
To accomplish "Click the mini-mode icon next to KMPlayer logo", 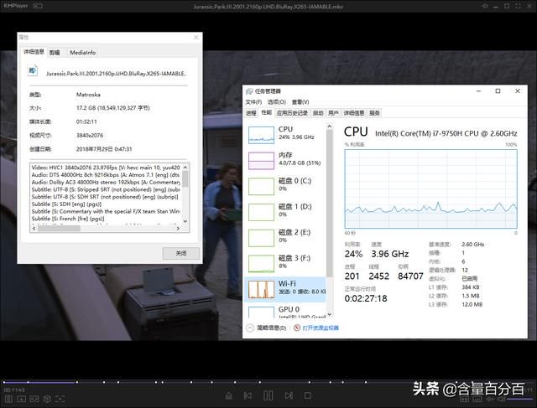I will pyautogui.click(x=38, y=6).
